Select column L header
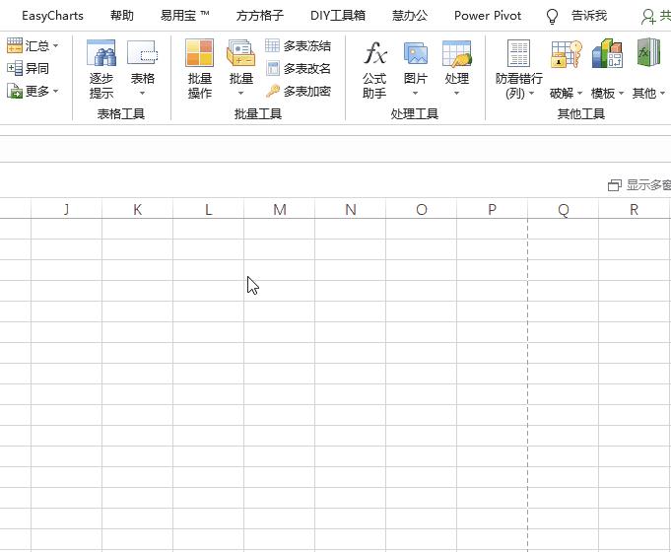 (209, 209)
